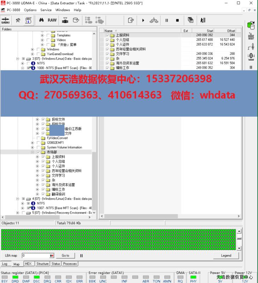Uncheck the 市场部 folder checkbox in tree
Image resolution: width=258 pixels, height=283 pixels.
(x=38, y=152)
